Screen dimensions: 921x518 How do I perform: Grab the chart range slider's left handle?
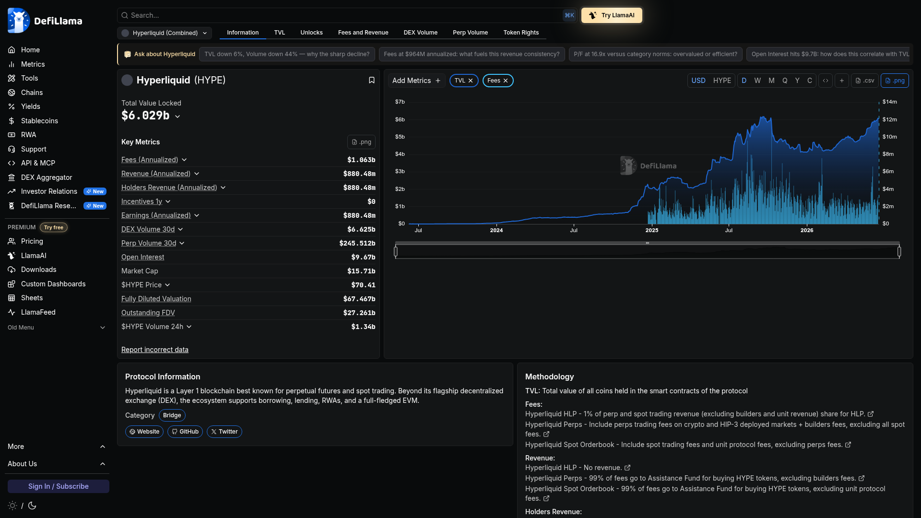396,251
